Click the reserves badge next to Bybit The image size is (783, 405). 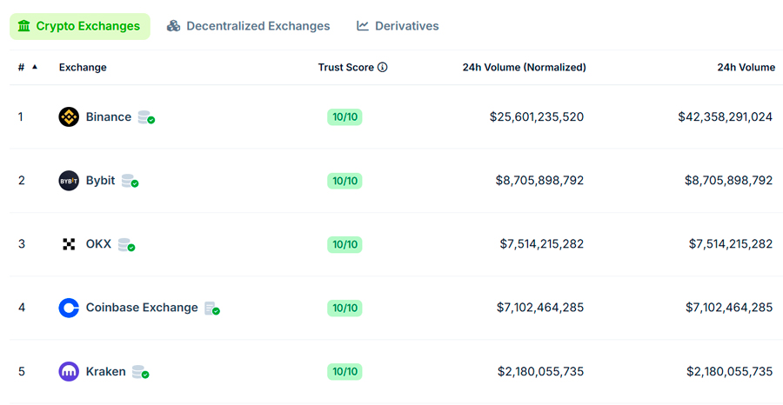(130, 181)
